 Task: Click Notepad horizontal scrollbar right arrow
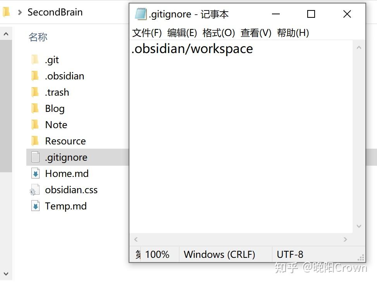[345, 240]
